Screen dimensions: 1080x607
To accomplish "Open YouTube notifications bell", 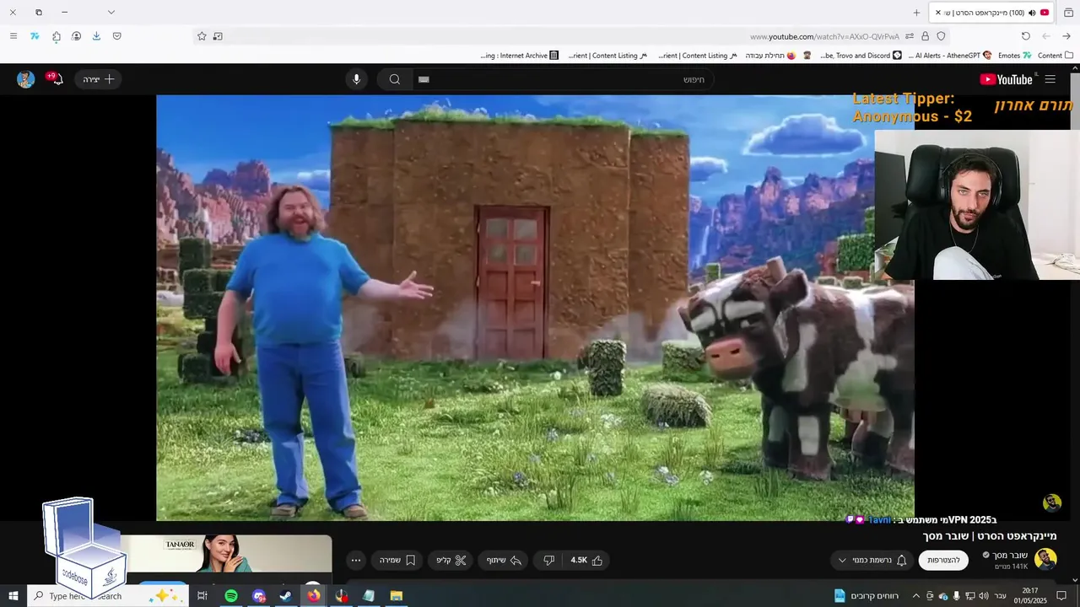I will 56,79.
